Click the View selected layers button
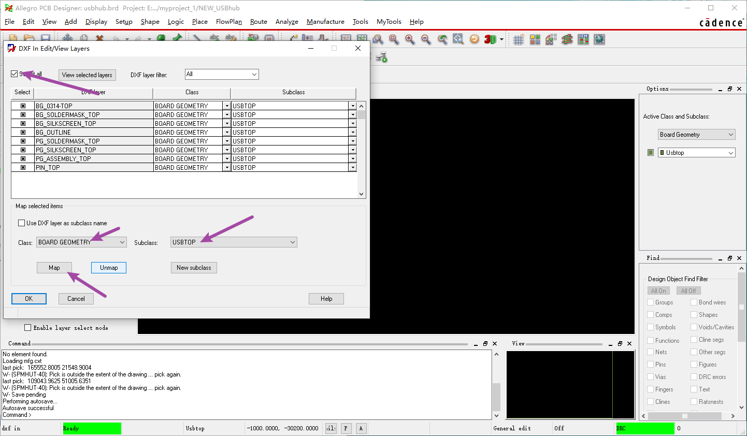 [87, 75]
